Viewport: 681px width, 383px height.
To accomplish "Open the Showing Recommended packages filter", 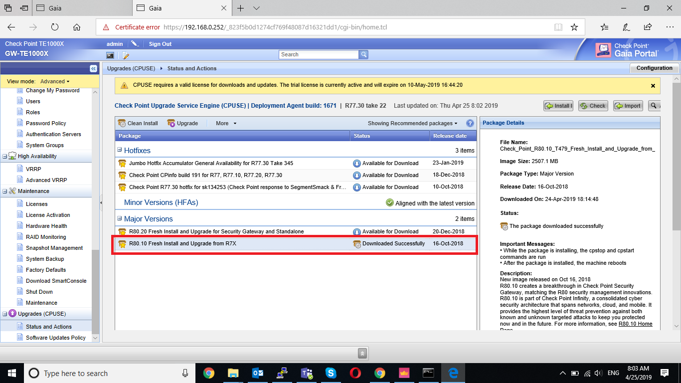I will click(412, 123).
